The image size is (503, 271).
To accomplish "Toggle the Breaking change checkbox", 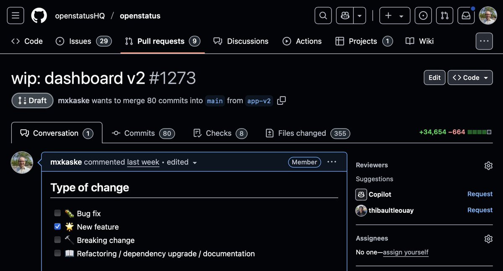I will (x=57, y=240).
